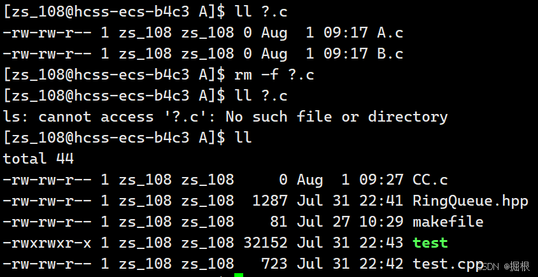
Task: Click the standalone 'll' command
Action: pyautogui.click(x=243, y=138)
